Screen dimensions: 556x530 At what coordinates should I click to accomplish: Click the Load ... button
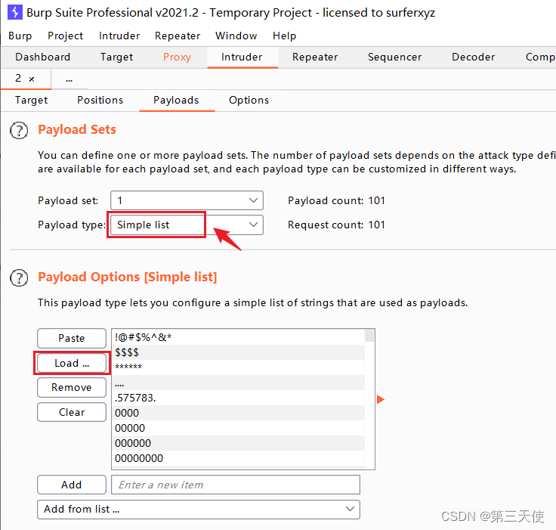tap(72, 363)
